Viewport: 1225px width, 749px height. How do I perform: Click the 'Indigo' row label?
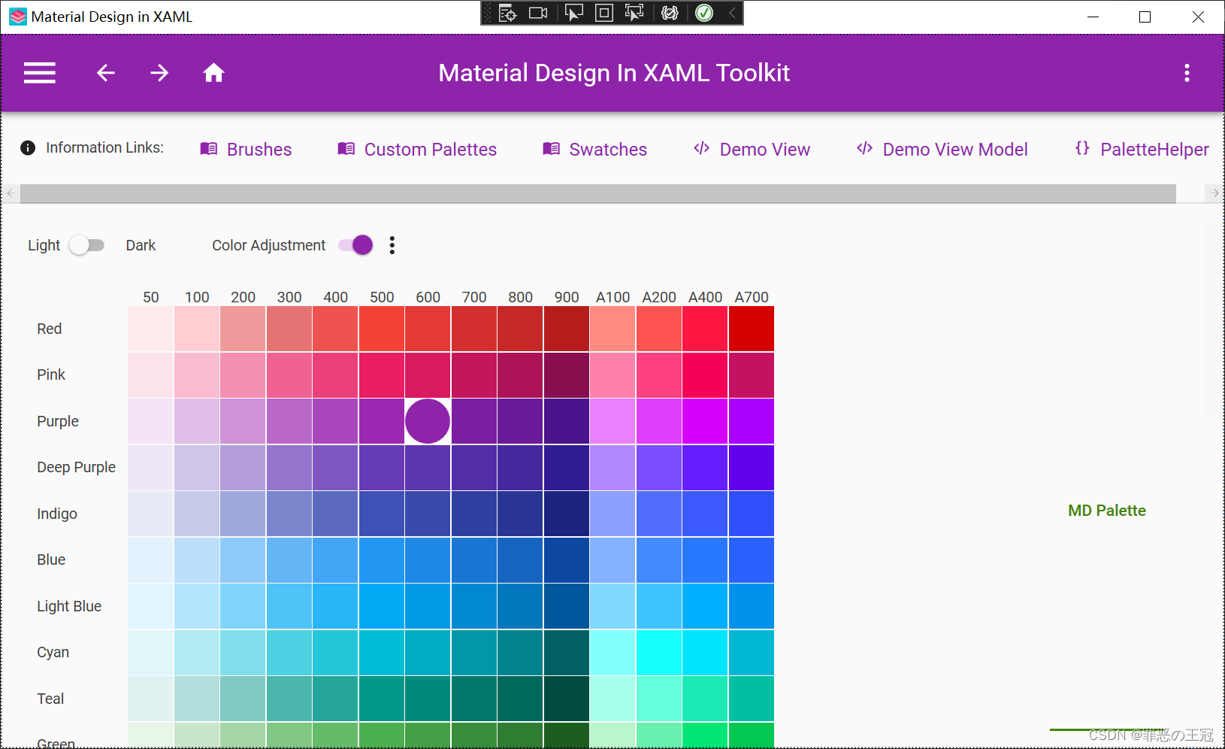pos(57,514)
